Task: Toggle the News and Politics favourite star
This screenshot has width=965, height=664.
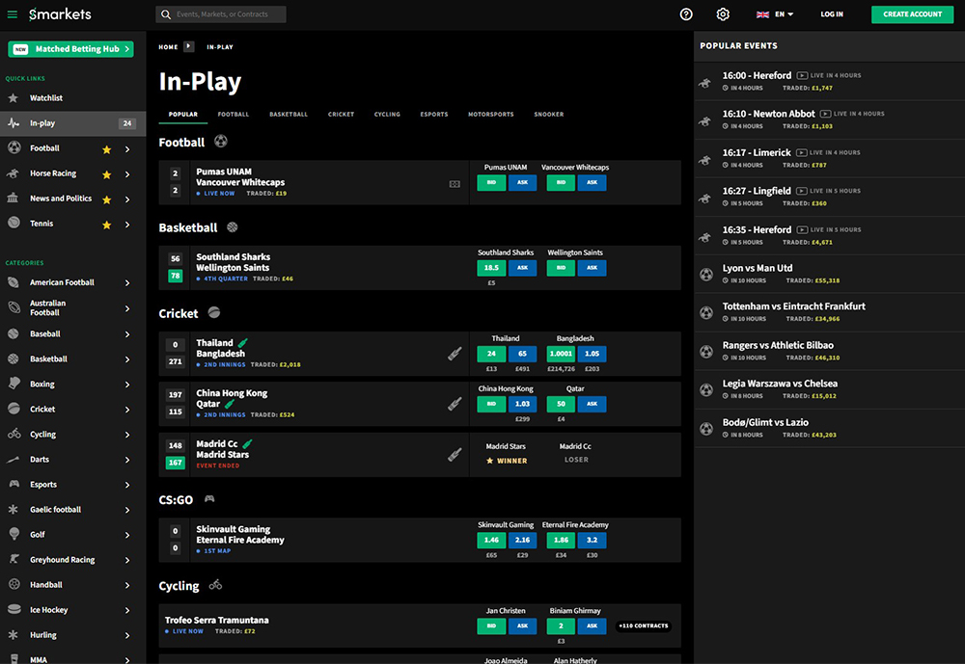Action: (106, 199)
